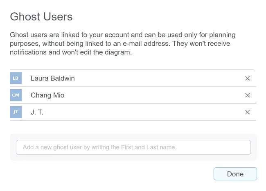Click the LB avatar icon
The image size is (266, 191).
pyautogui.click(x=16, y=78)
